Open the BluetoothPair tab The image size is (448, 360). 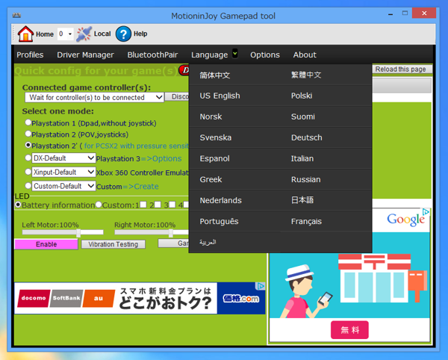point(152,55)
